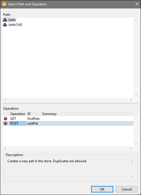
Task: Click the /pets/{id} path icon
Action: [x=5, y=25]
